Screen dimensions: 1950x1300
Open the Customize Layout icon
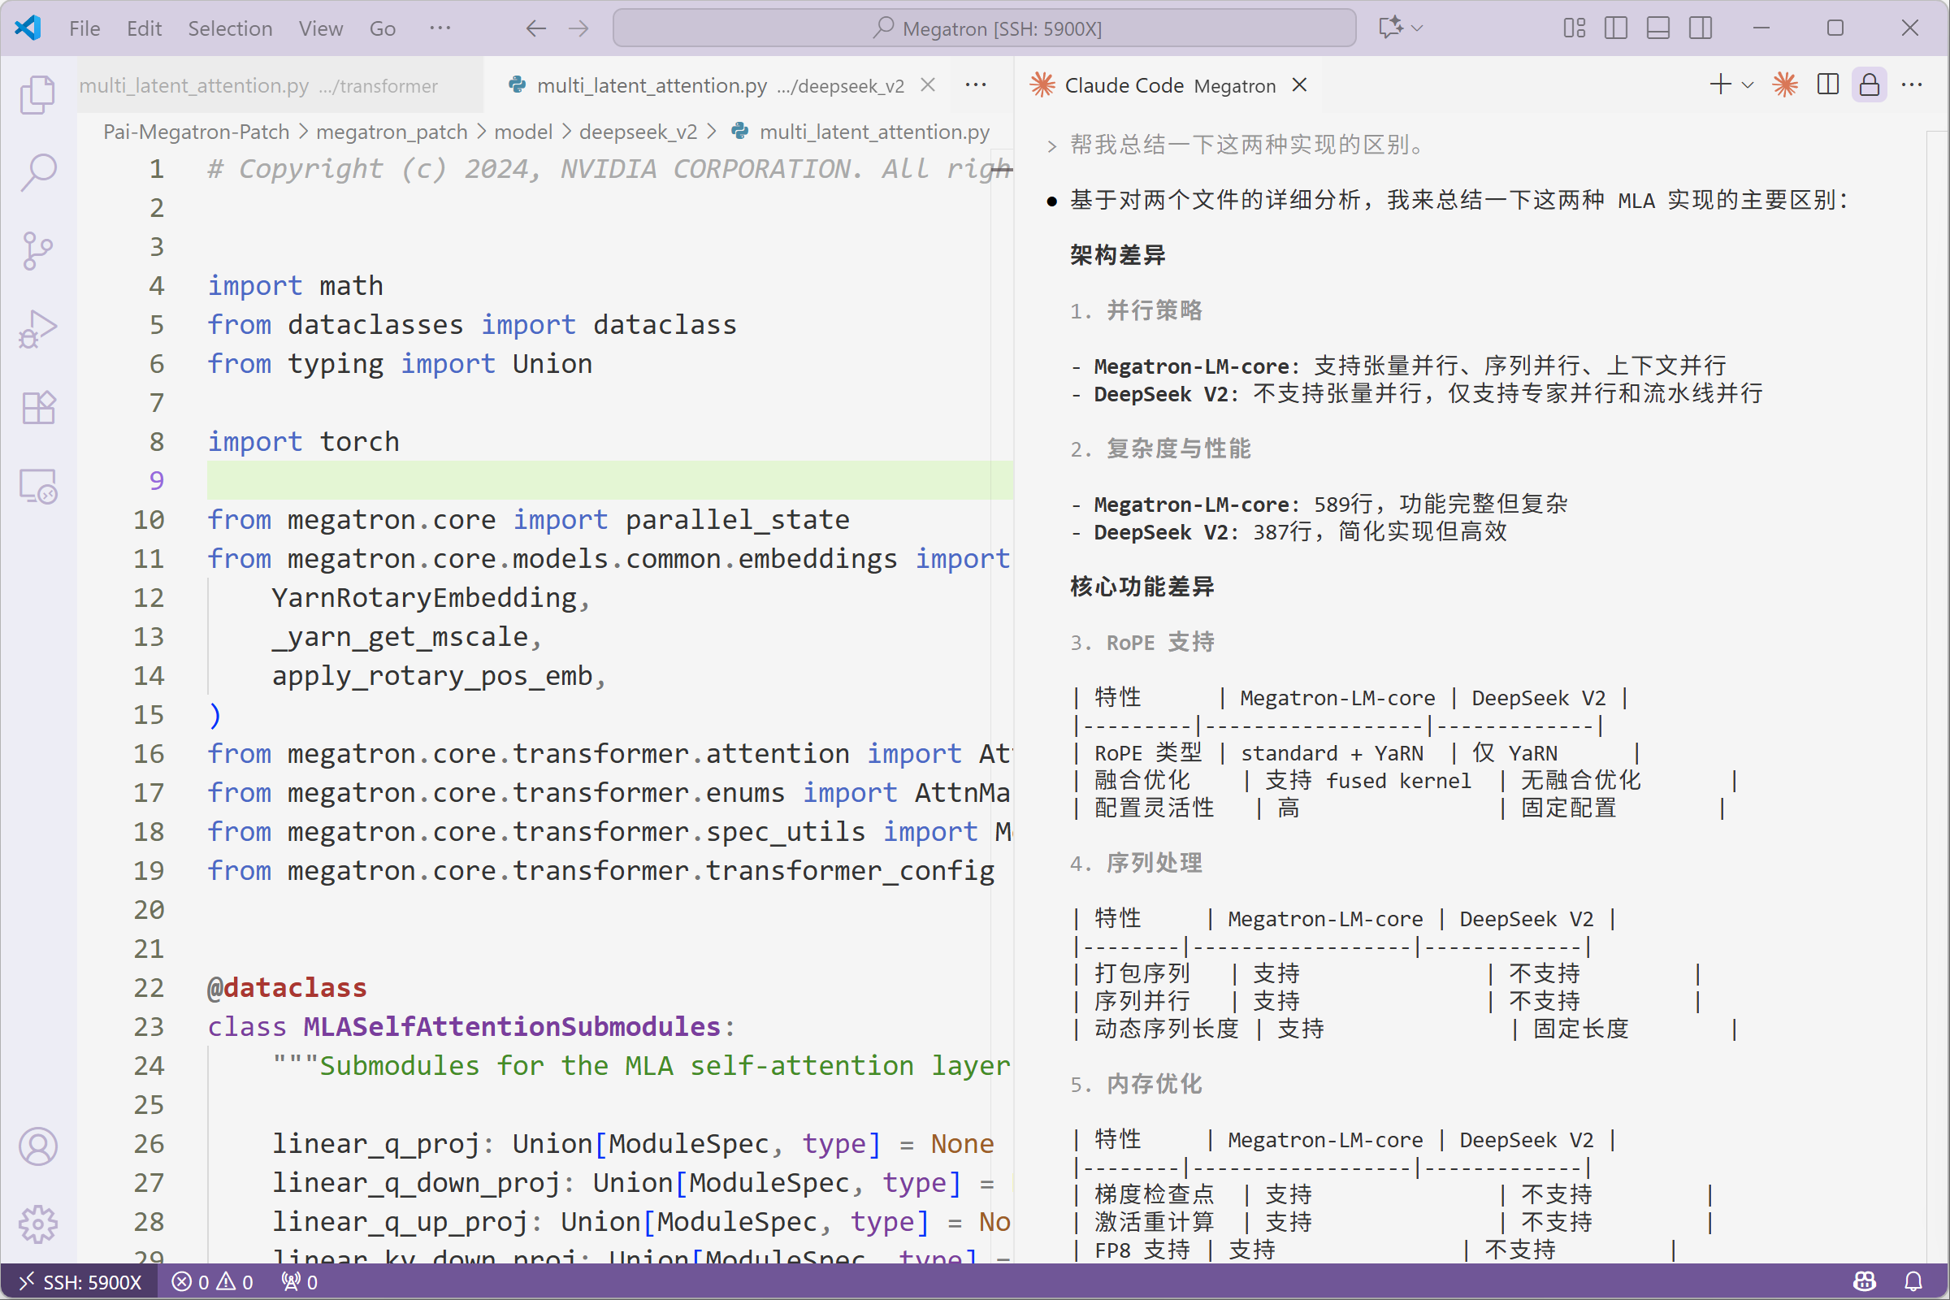click(1575, 28)
